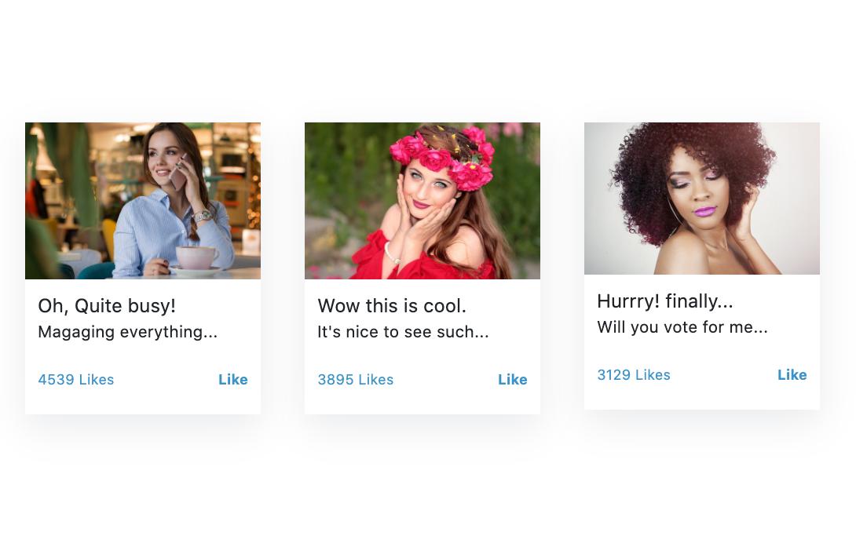Select the Oh, Quite busy! title
This screenshot has width=856, height=554.
107,306
